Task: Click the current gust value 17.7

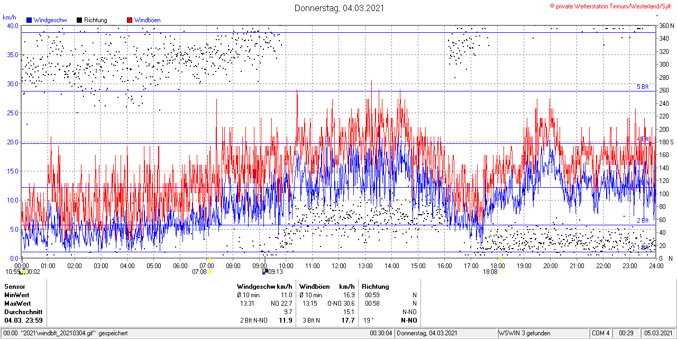Action: [x=348, y=320]
